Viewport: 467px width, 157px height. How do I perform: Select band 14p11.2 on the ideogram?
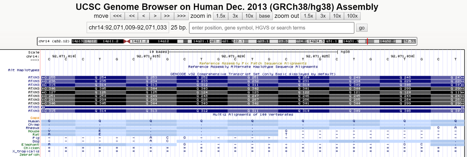111,41
